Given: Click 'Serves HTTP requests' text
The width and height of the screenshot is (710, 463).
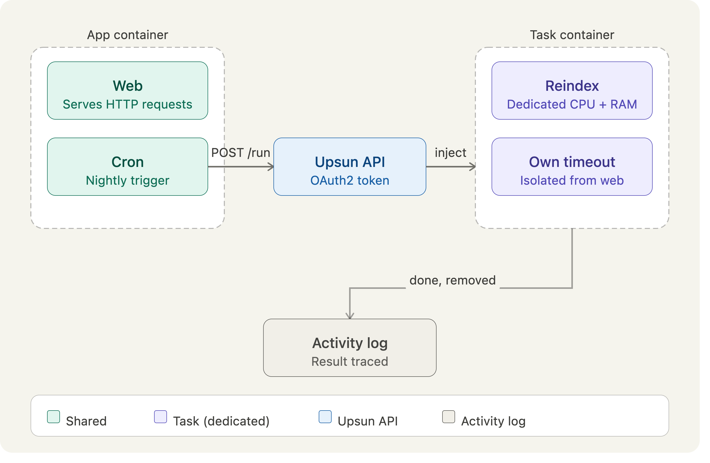Looking at the screenshot, I should 128,104.
